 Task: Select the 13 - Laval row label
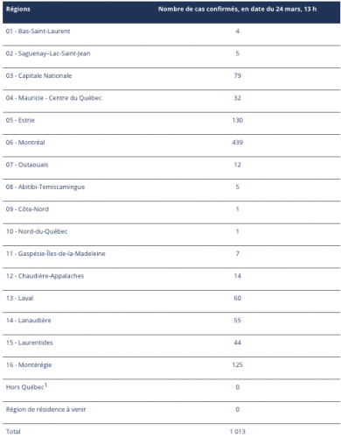20,298
